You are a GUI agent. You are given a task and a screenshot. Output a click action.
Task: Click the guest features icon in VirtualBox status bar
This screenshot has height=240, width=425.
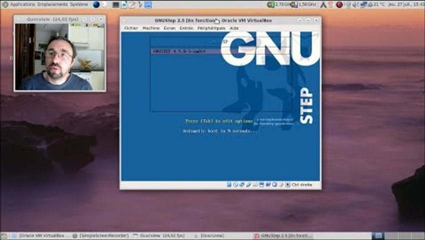click(x=274, y=184)
